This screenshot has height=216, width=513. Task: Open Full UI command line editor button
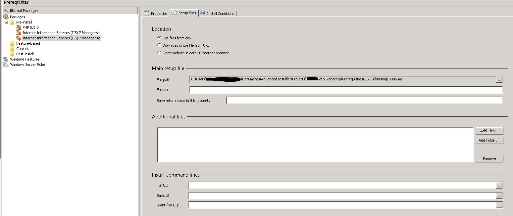coord(499,185)
